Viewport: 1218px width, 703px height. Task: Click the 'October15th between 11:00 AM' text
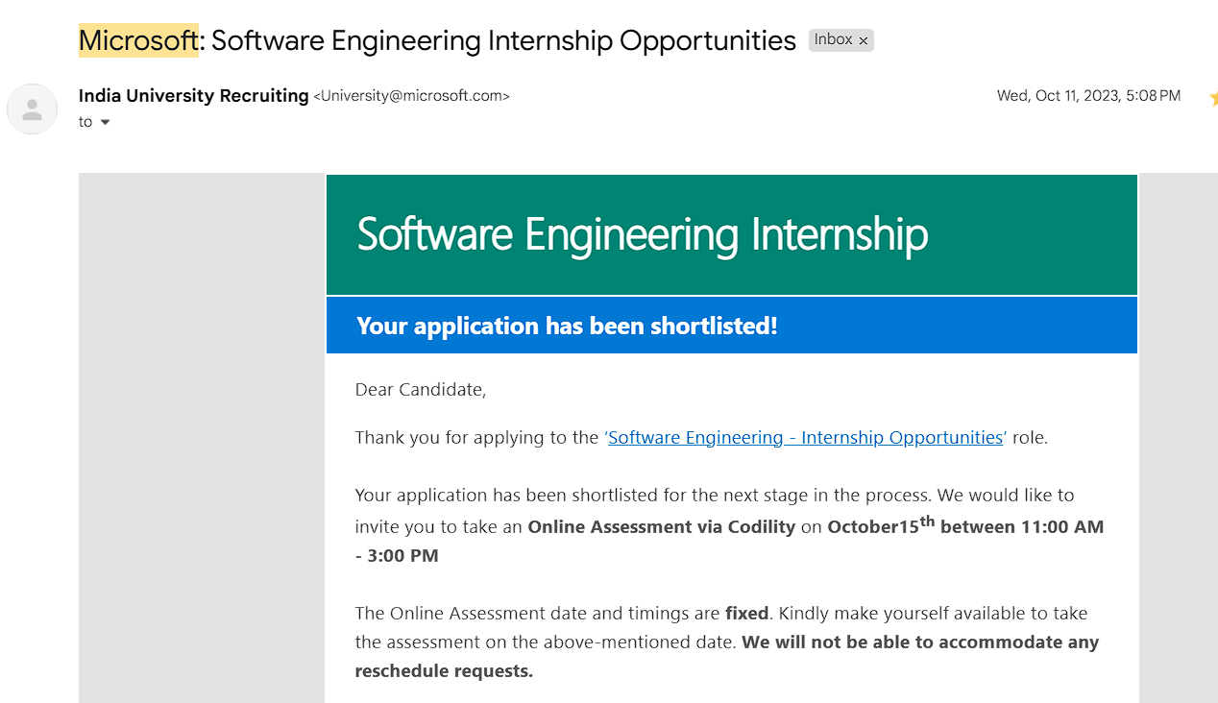click(965, 525)
